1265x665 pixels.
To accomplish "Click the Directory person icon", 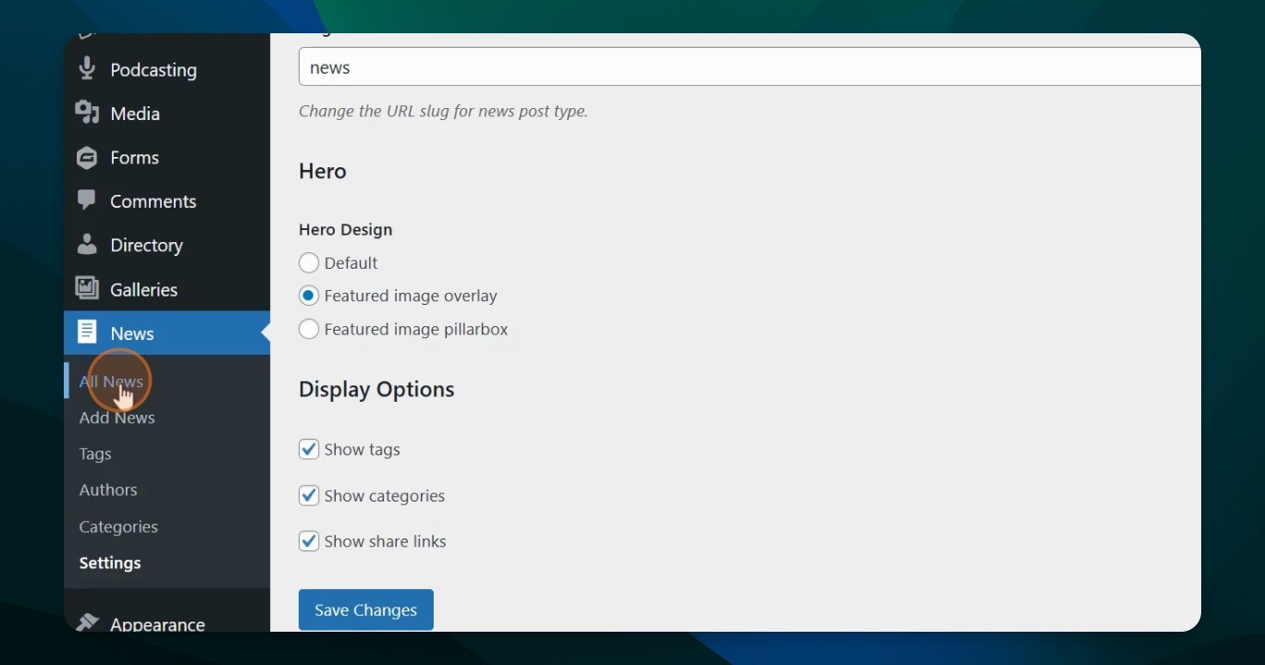I will [87, 245].
